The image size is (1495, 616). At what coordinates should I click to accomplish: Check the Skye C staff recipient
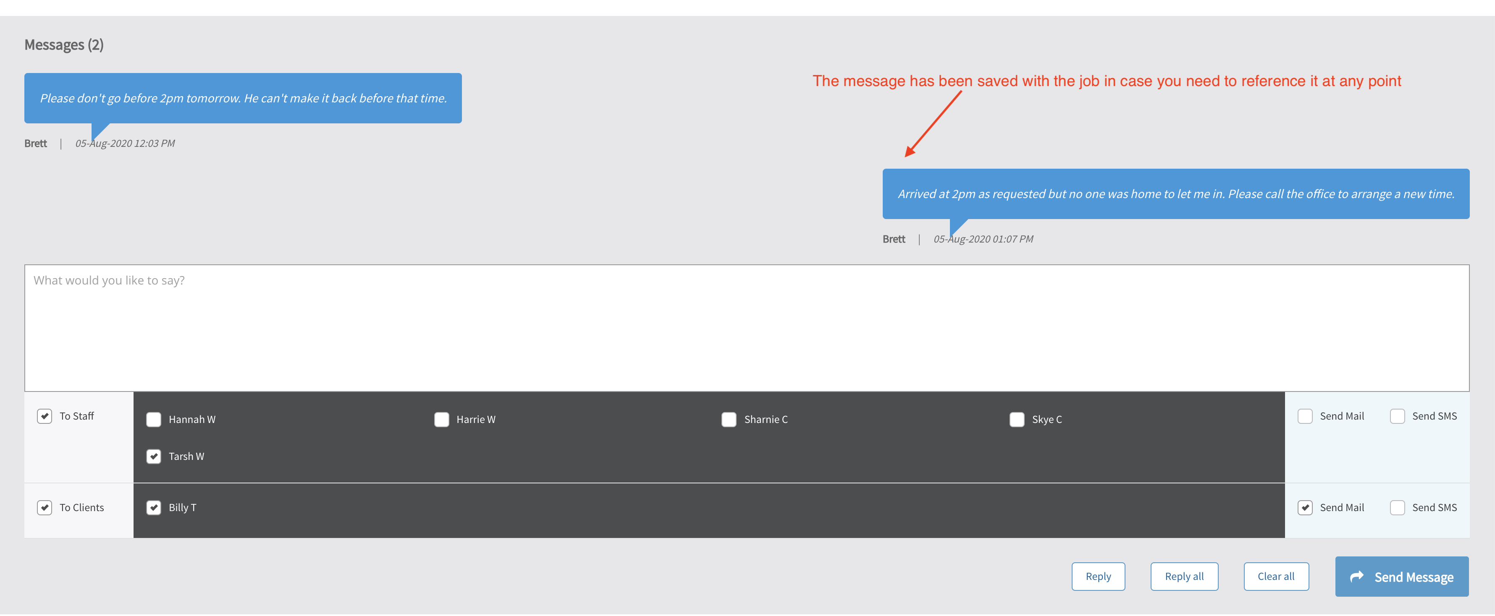[1017, 420]
